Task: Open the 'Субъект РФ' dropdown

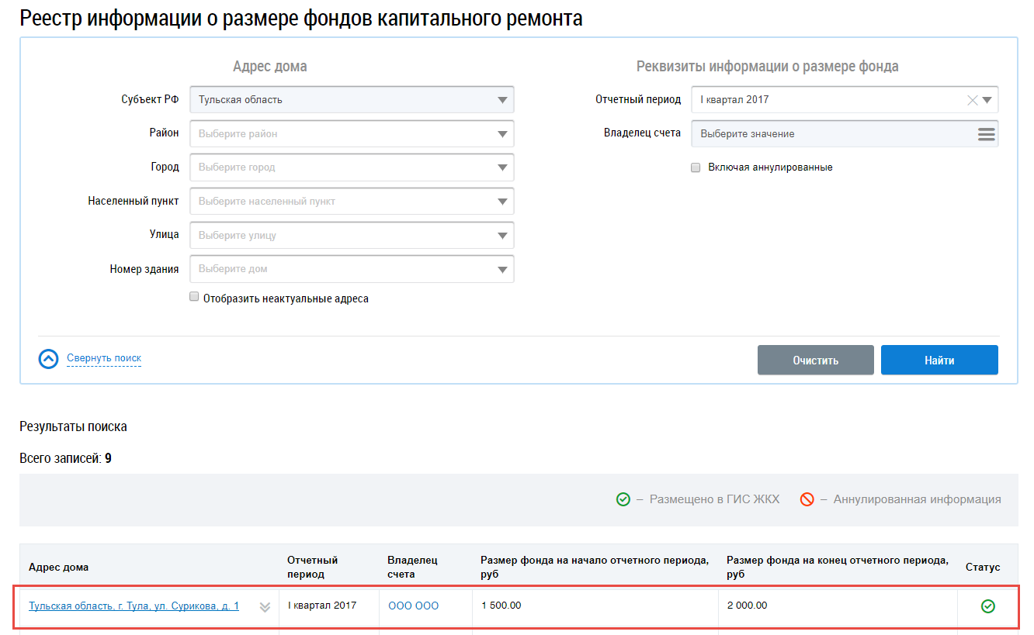Action: pos(502,100)
